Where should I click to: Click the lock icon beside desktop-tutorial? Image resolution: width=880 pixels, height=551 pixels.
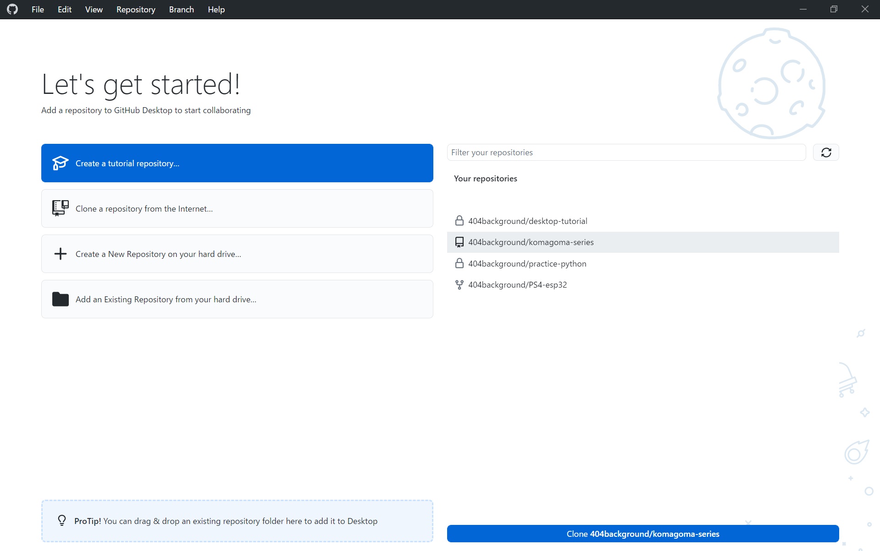459,221
